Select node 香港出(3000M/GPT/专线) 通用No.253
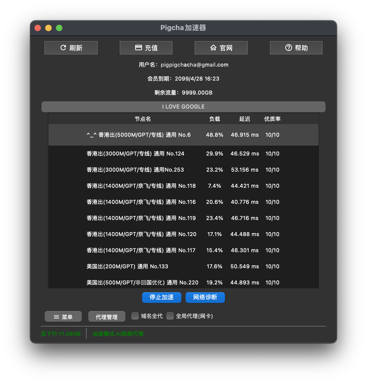 [x=183, y=170]
